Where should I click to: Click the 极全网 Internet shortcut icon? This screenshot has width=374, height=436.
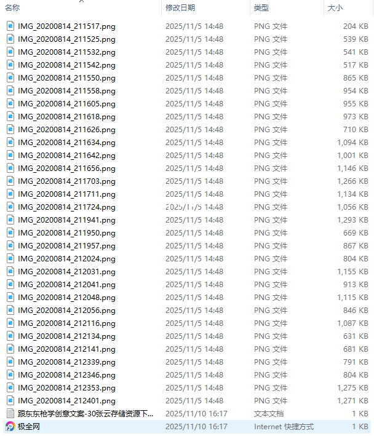[x=10, y=427]
